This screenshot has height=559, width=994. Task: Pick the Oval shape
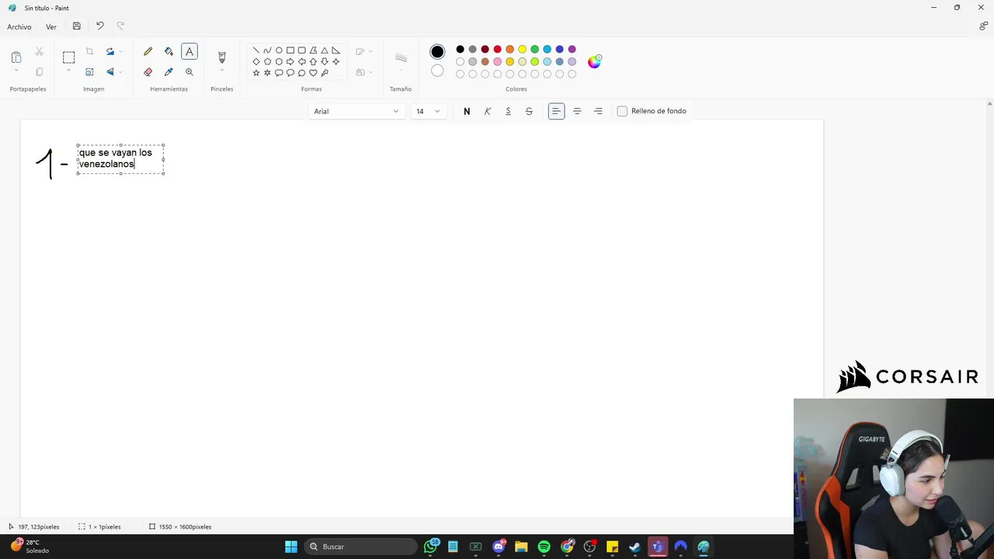(x=279, y=50)
